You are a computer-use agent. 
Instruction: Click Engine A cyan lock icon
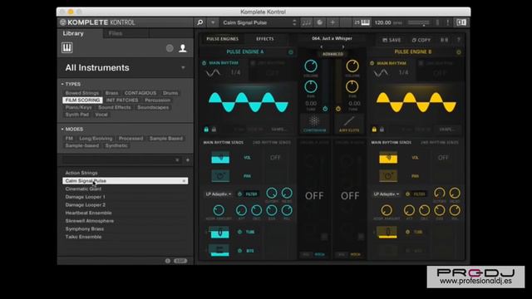(x=206, y=130)
